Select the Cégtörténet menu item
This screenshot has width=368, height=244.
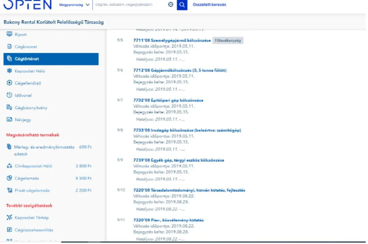pos(51,59)
